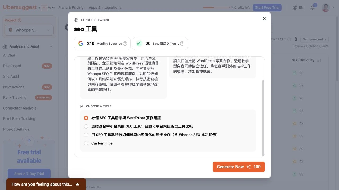
Task: Open the Easy SEO Difficulty help icon
Action: (x=182, y=44)
